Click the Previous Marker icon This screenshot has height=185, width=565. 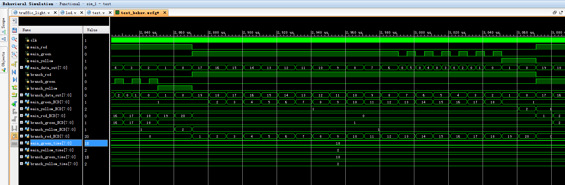14,112
